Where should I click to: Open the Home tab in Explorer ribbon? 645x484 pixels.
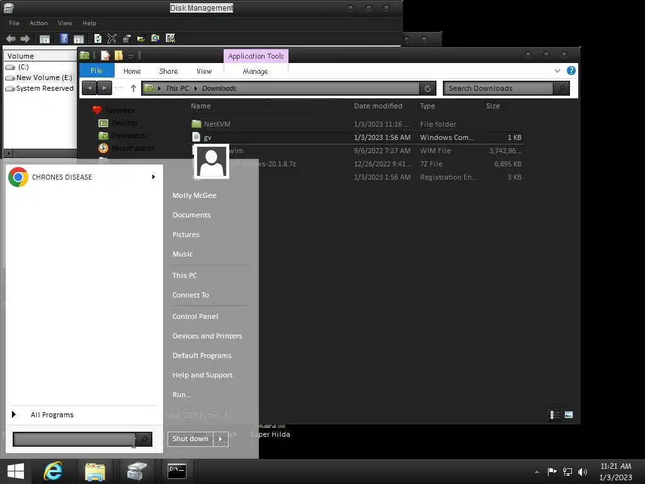pyautogui.click(x=132, y=71)
